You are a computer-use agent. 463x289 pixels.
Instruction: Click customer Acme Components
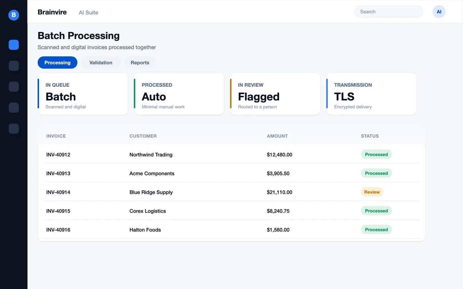(152, 173)
